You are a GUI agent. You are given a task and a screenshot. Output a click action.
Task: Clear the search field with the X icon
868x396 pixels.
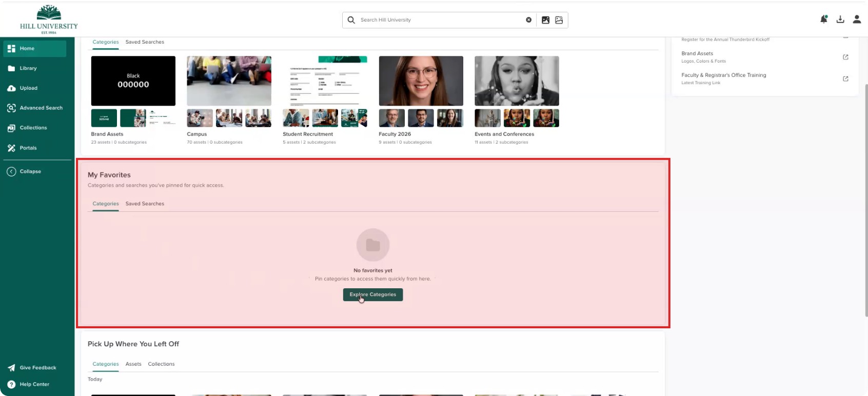[528, 20]
